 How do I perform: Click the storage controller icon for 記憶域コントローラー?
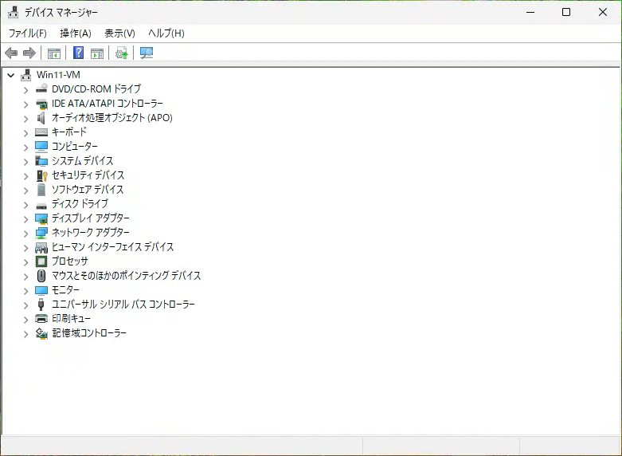[x=41, y=333]
